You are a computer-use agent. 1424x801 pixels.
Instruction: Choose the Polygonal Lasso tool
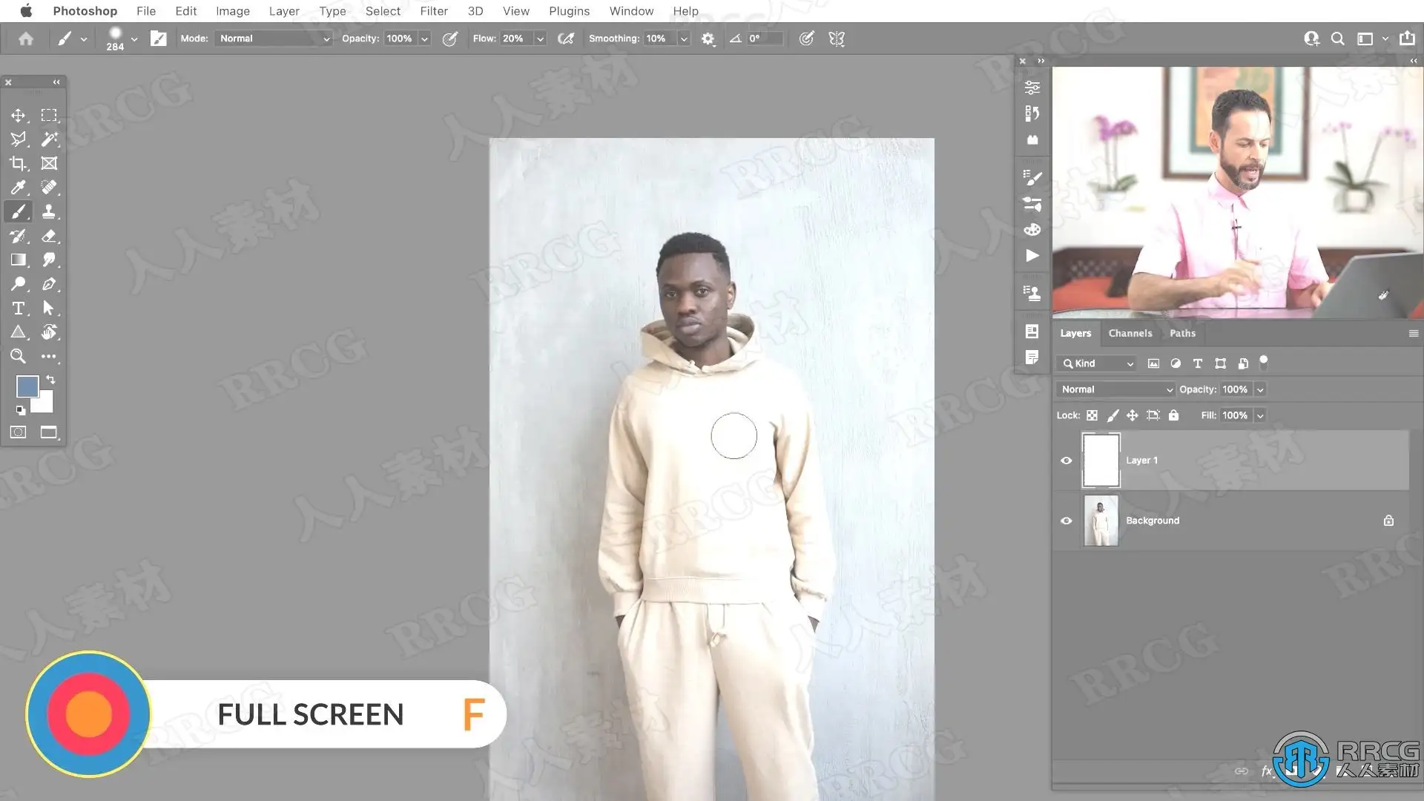pos(18,139)
